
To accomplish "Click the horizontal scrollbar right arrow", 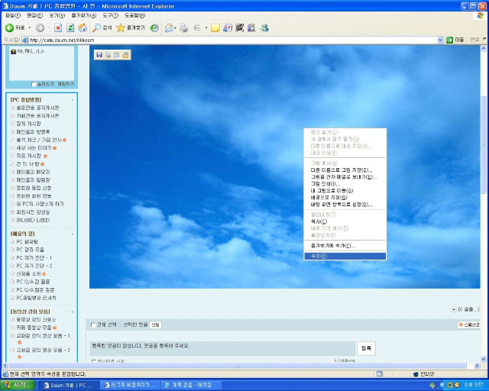I will [x=477, y=366].
